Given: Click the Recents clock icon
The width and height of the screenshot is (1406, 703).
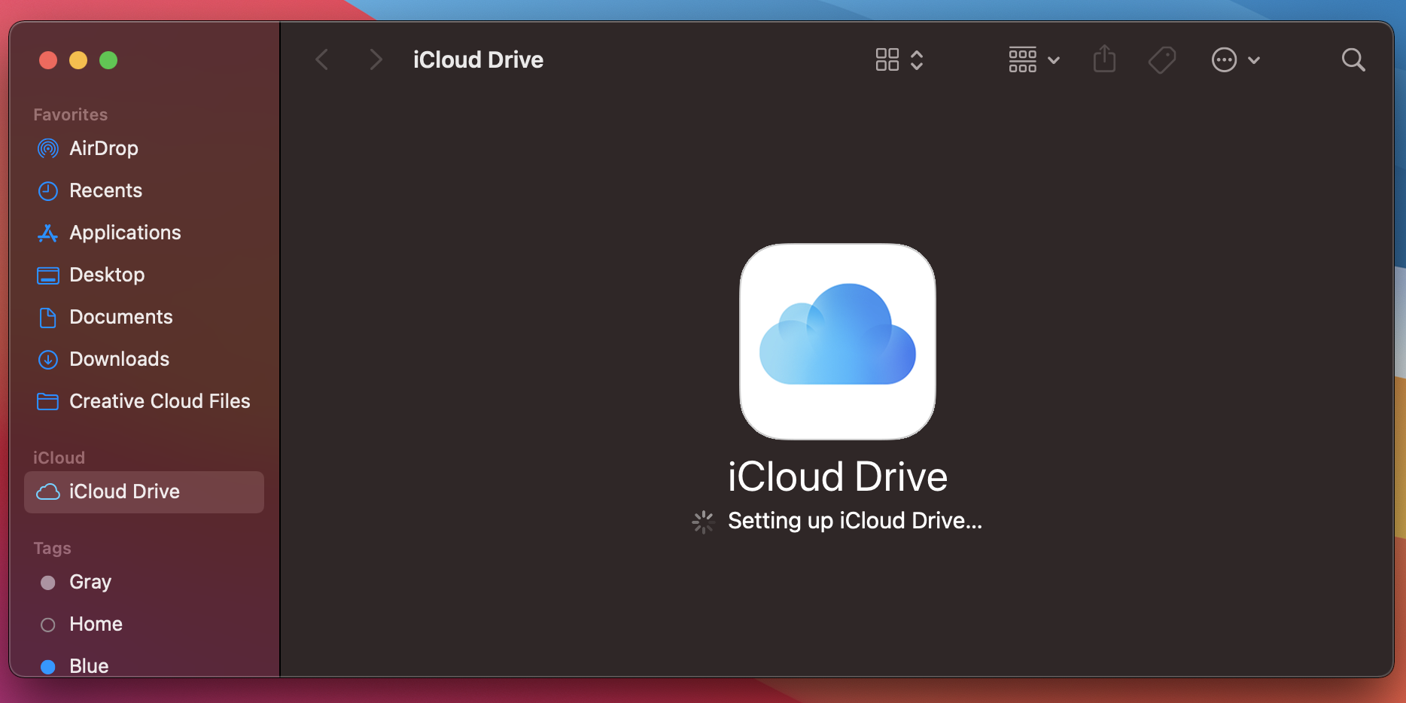Looking at the screenshot, I should point(48,191).
